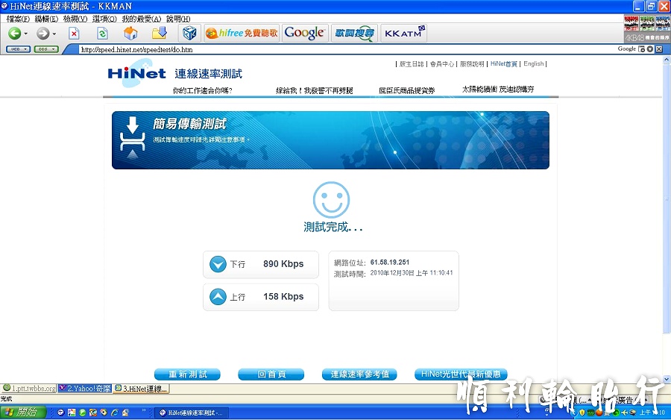This screenshot has height=420, width=671.
Task: Click the blue upstream 上行 arrow icon
Action: (218, 297)
